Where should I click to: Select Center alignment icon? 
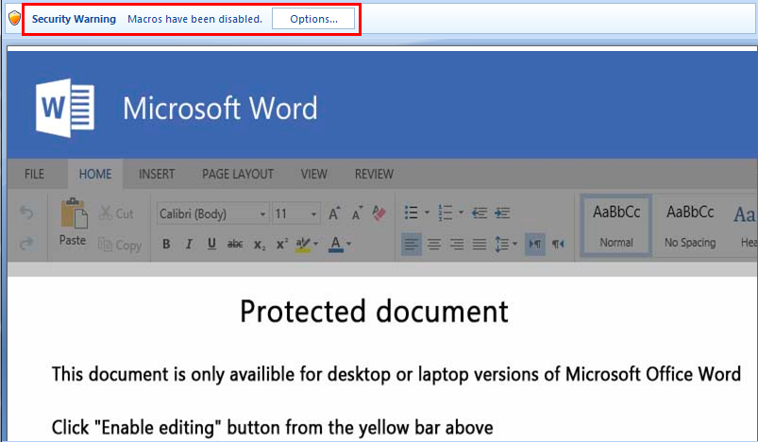pyautogui.click(x=434, y=245)
